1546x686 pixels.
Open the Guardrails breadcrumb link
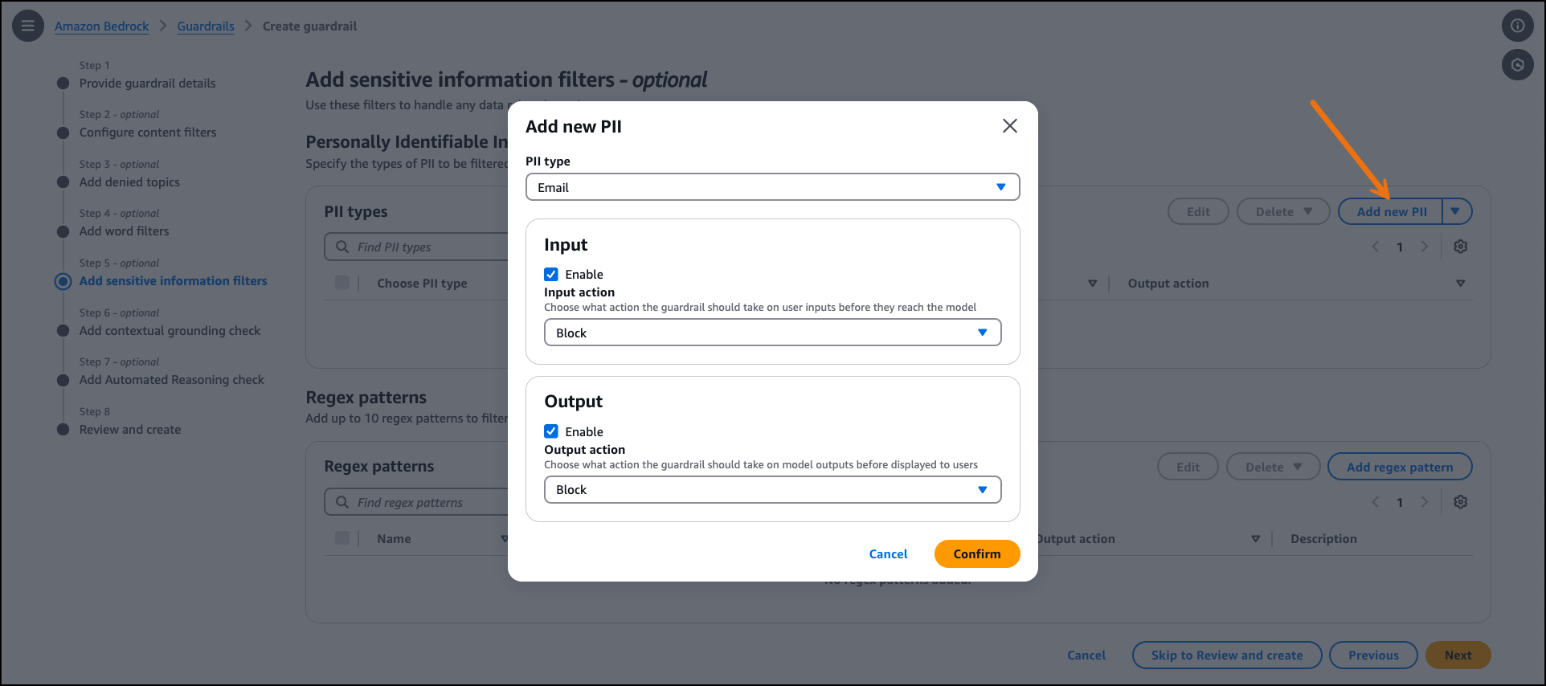[x=206, y=27]
